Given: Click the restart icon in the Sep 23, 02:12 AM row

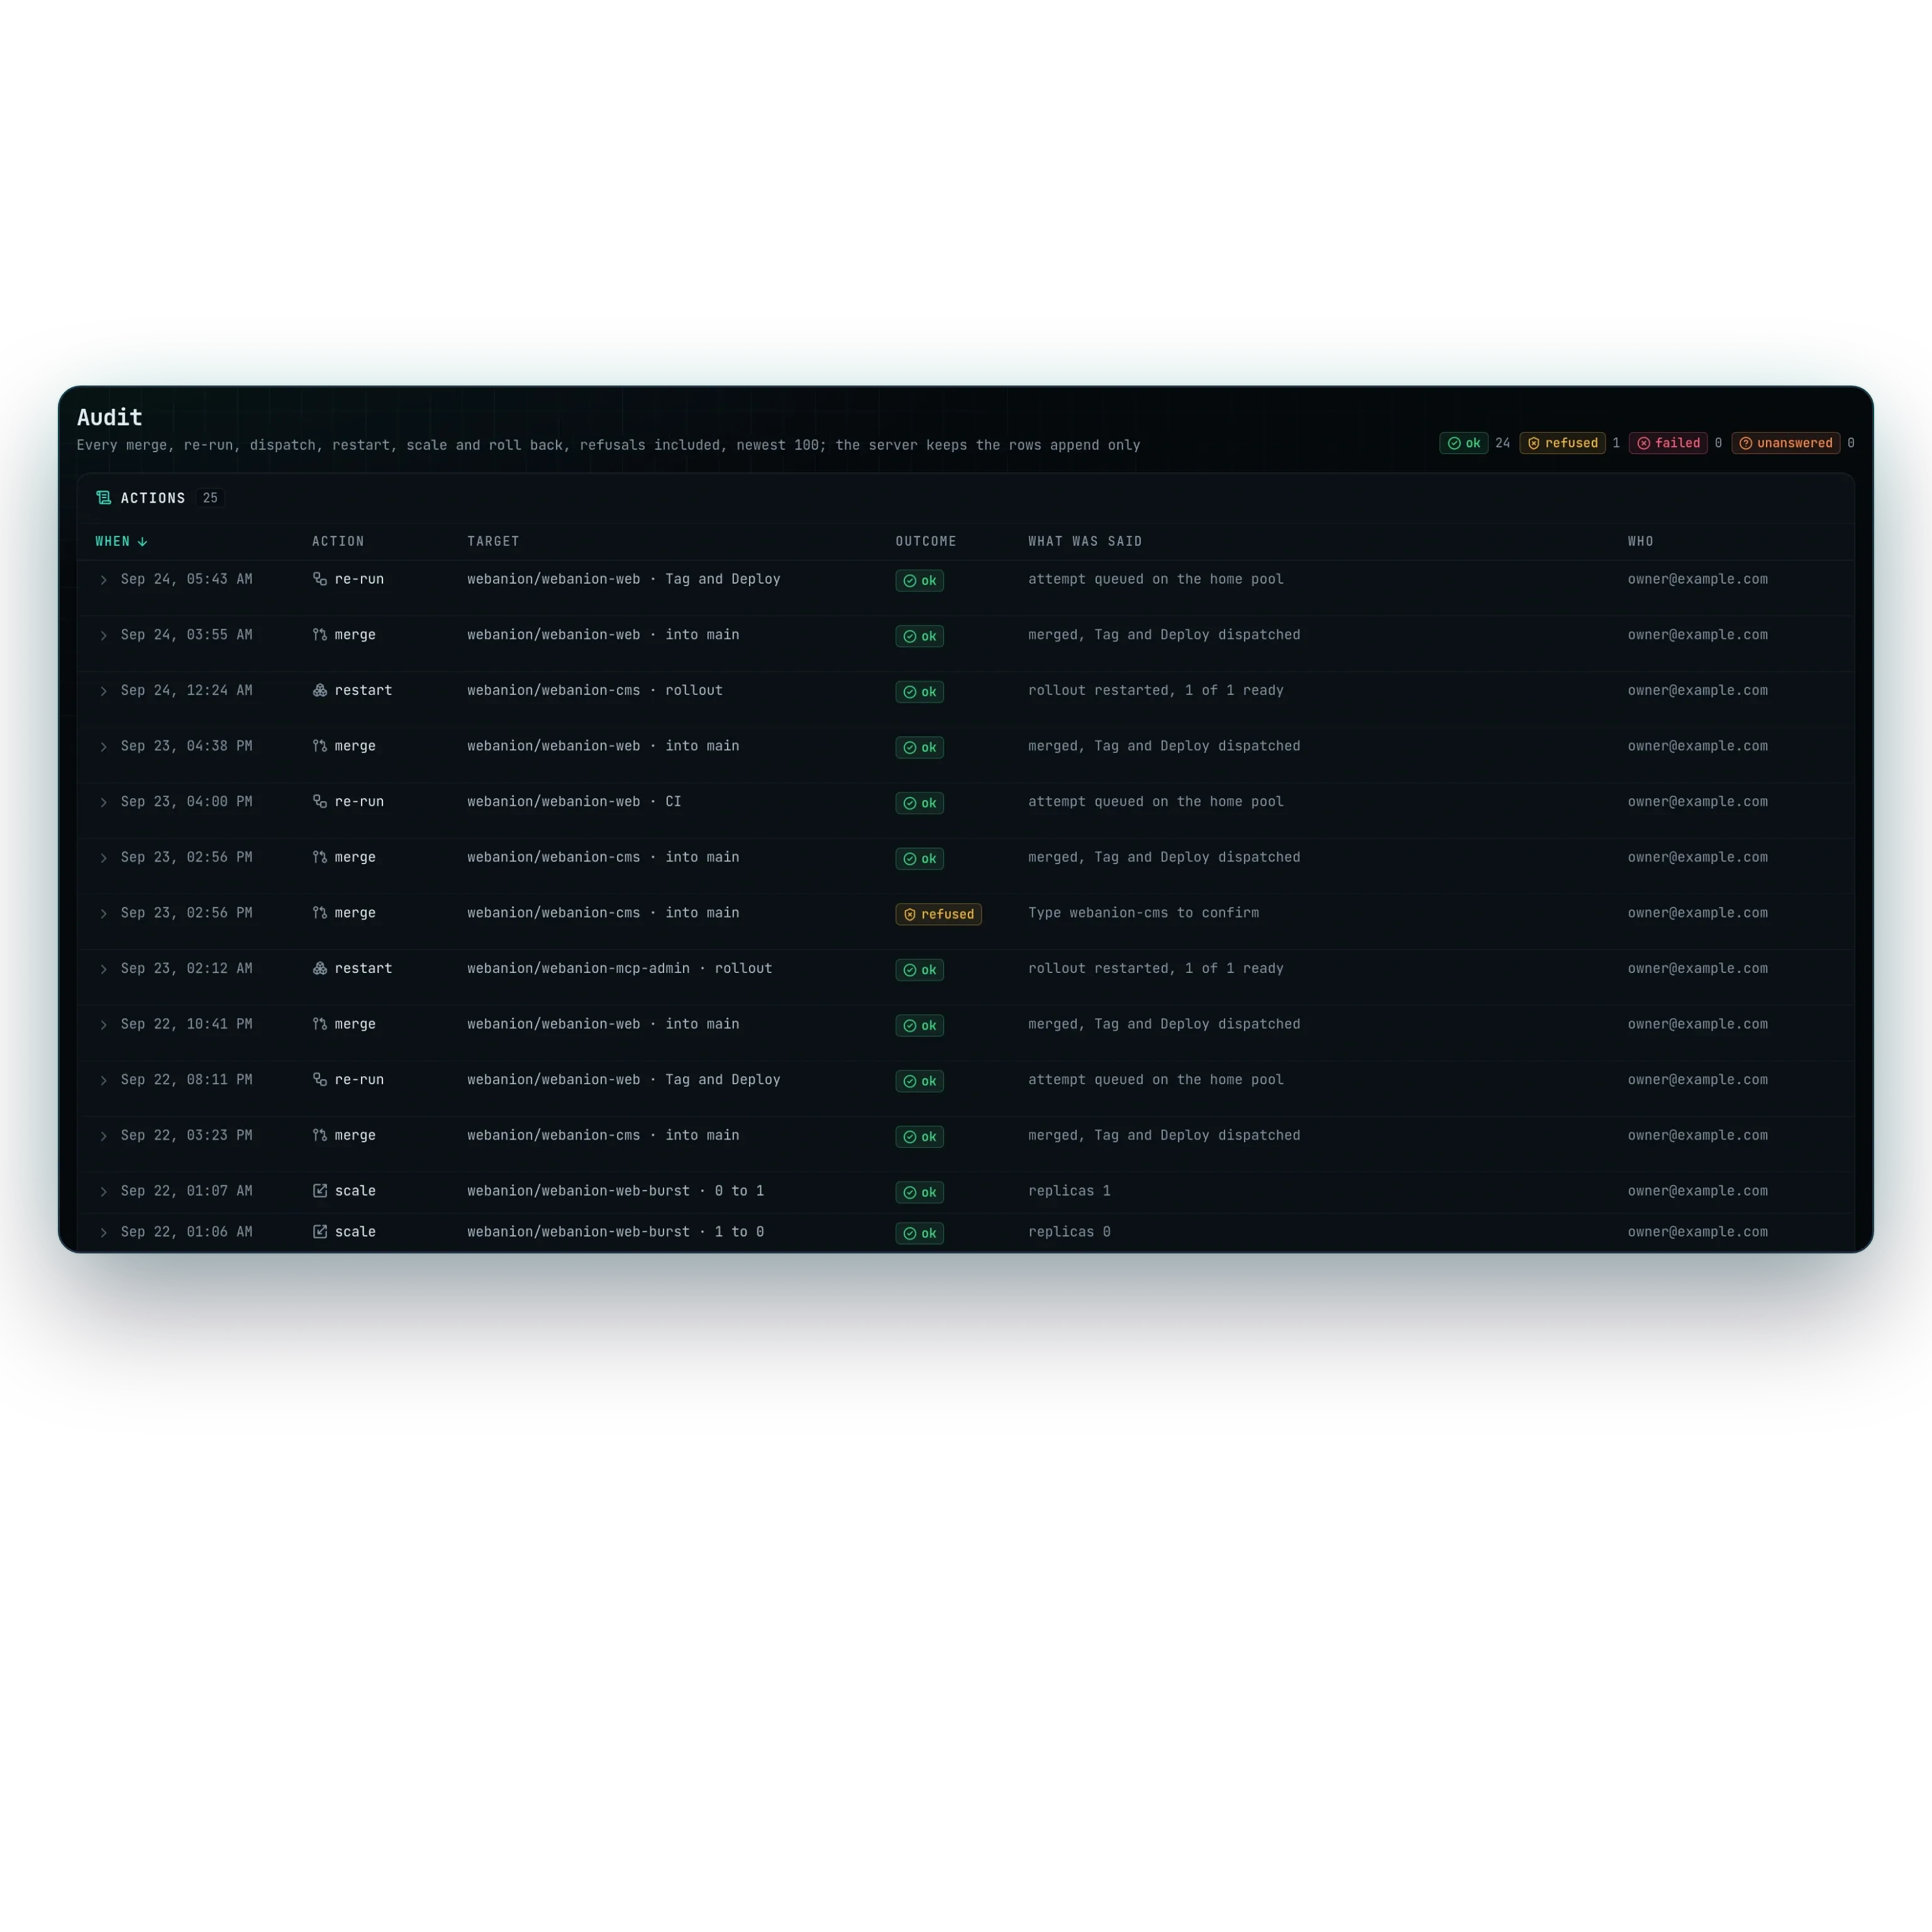Looking at the screenshot, I should pyautogui.click(x=320, y=969).
